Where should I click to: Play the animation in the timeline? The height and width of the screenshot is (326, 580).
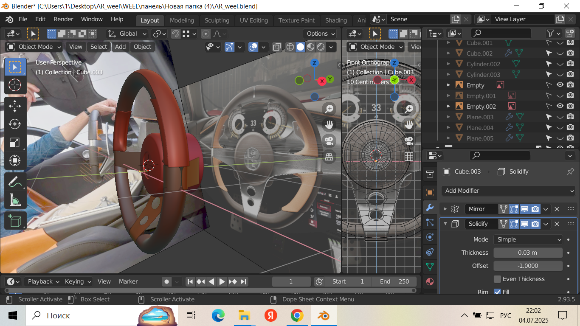[222, 281]
